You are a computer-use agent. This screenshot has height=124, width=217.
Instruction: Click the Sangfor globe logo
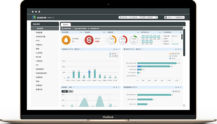pos(34,18)
